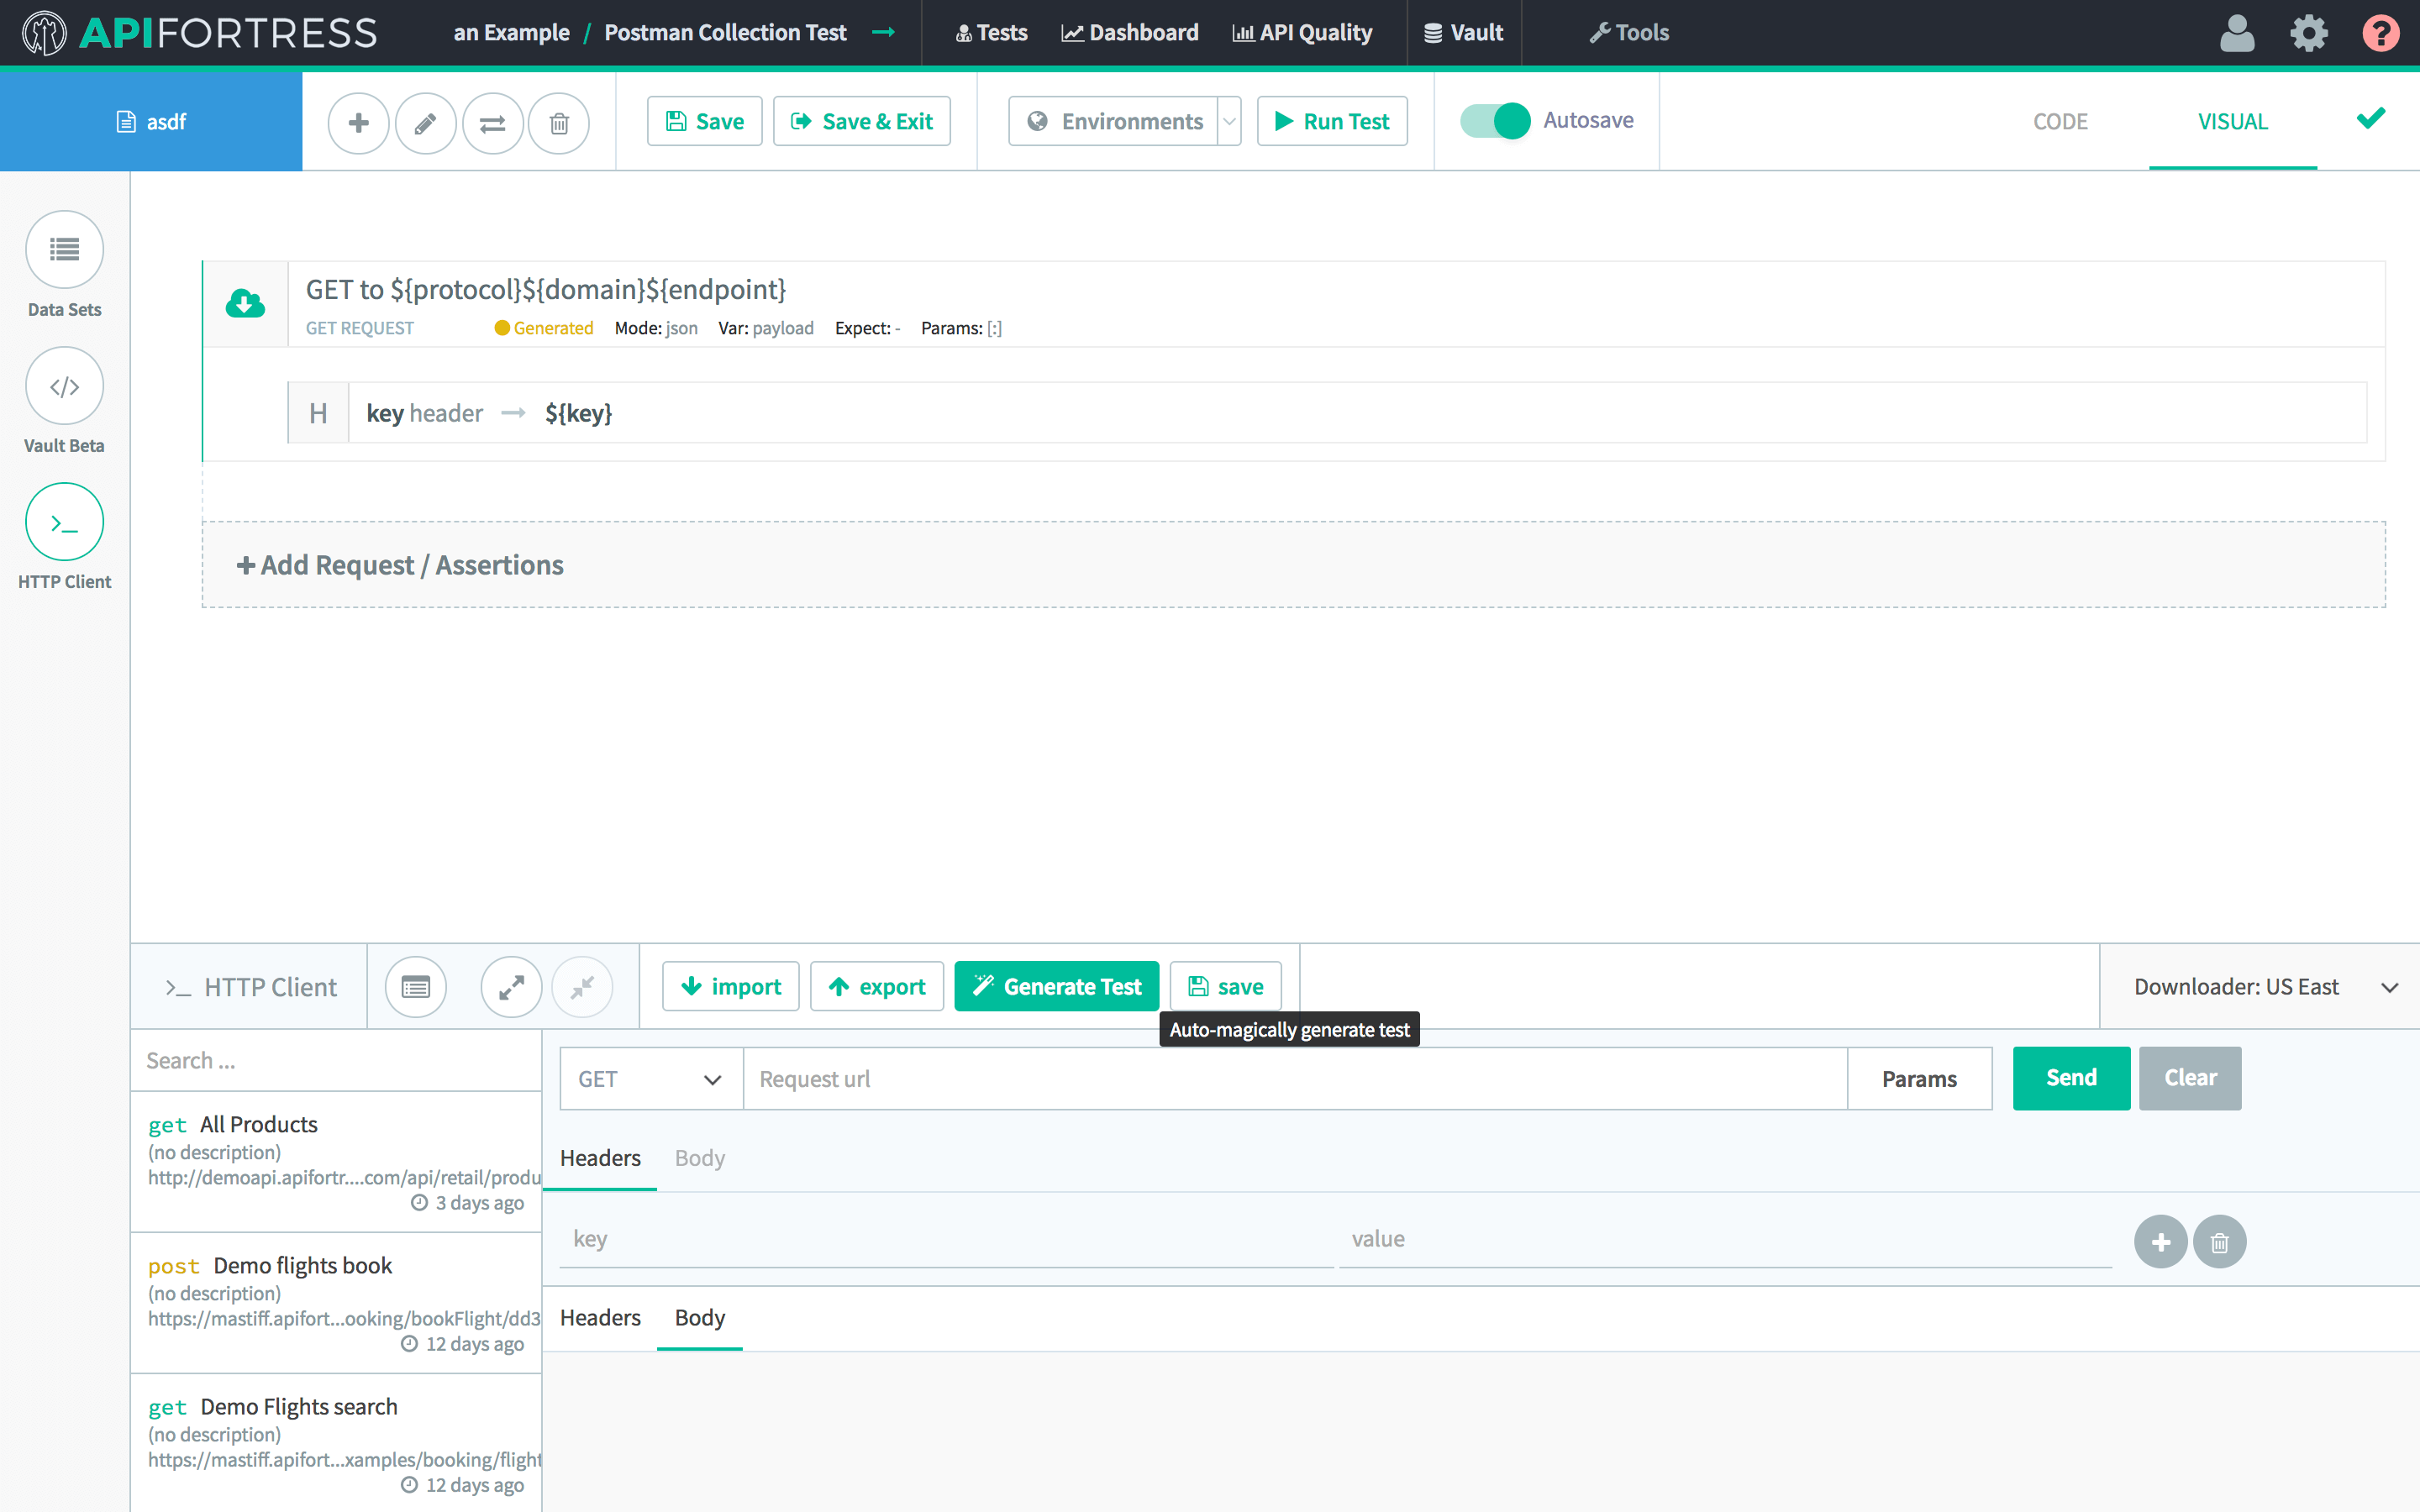Select the request Body tab
2420x1512 pixels.
coord(699,1158)
